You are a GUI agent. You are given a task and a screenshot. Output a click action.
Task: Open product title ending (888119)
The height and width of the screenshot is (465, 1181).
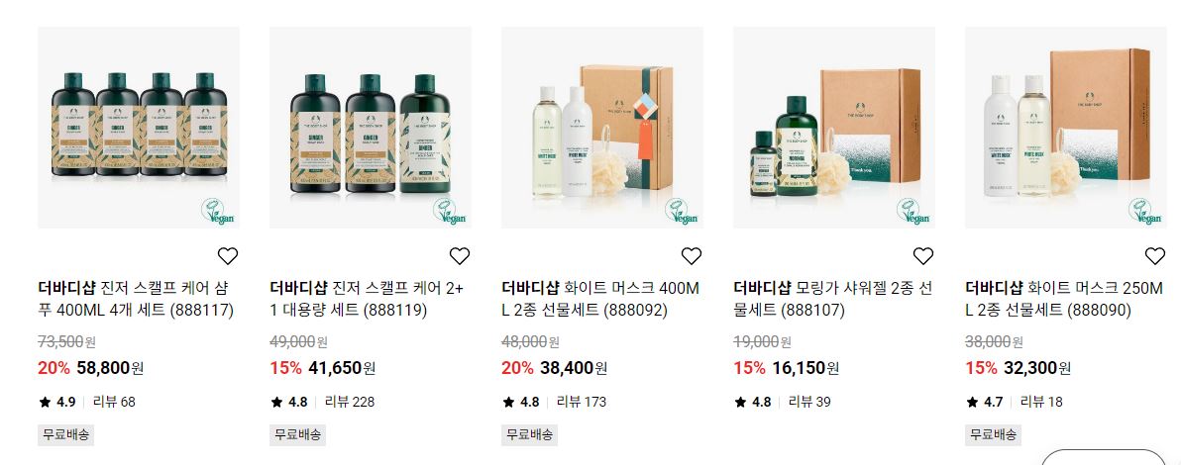(368, 299)
